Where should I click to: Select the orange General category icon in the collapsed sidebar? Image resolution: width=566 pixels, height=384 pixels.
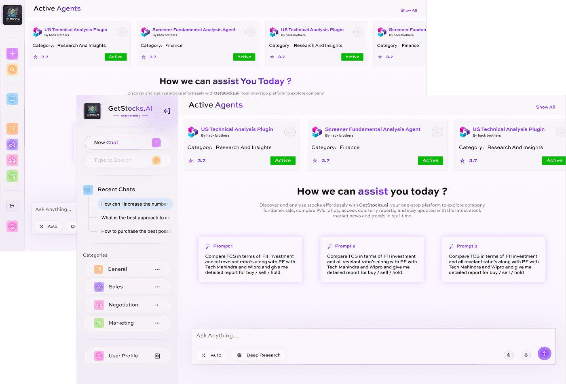pyautogui.click(x=12, y=129)
